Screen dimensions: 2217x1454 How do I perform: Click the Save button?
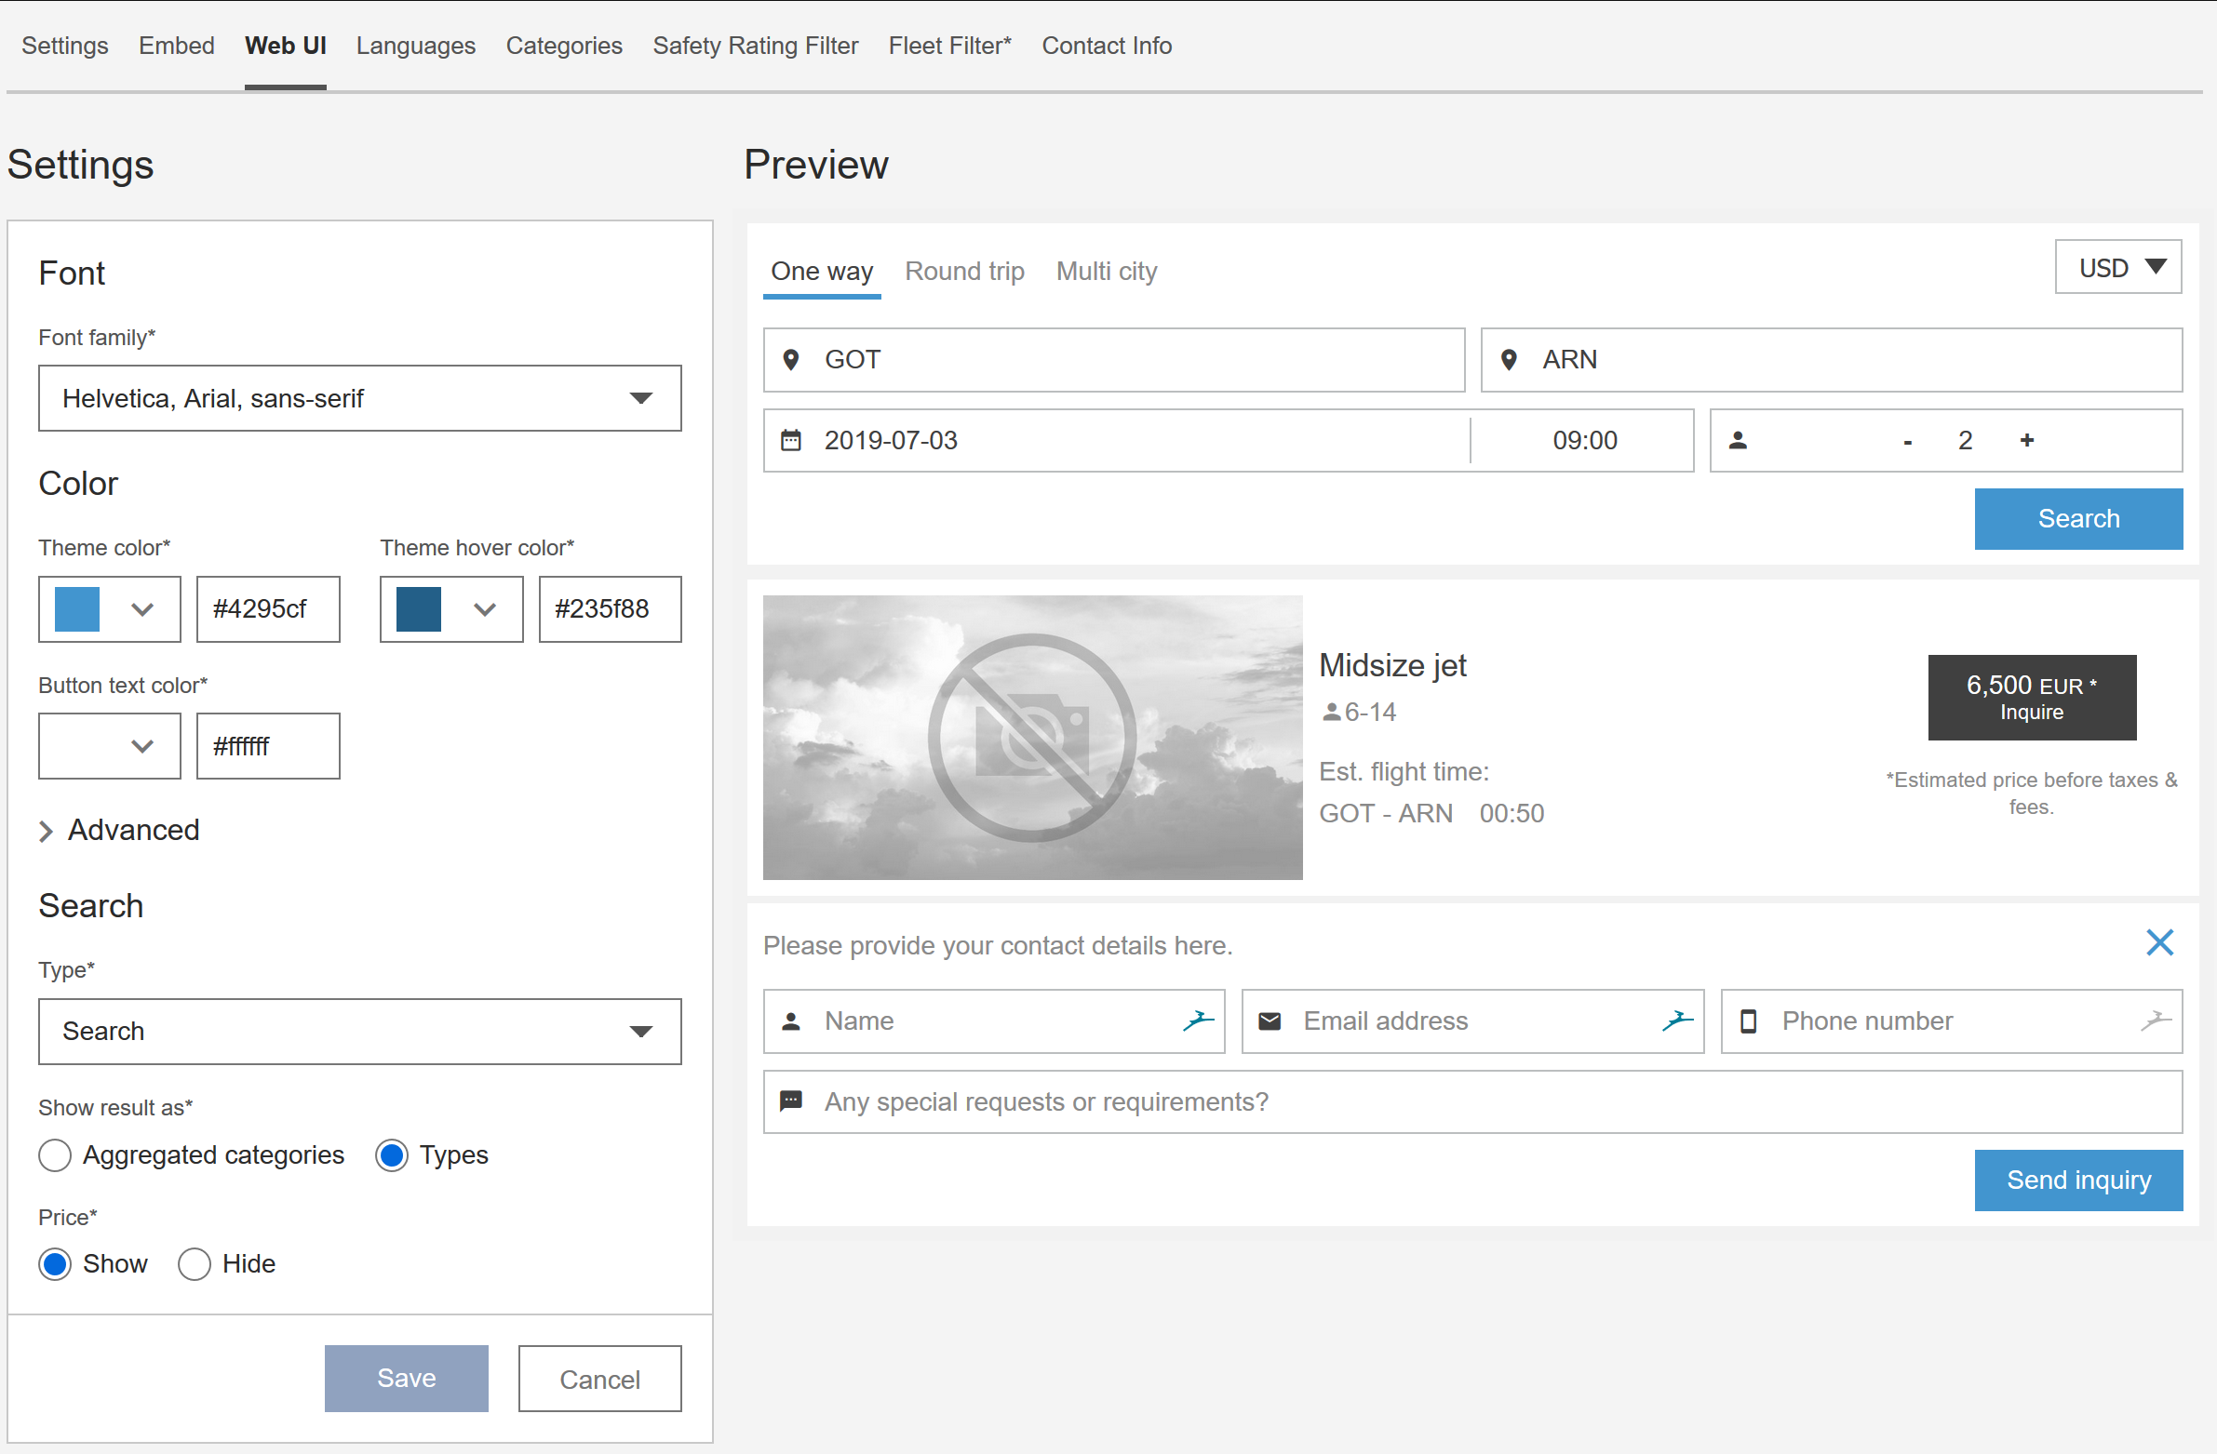[x=406, y=1379]
